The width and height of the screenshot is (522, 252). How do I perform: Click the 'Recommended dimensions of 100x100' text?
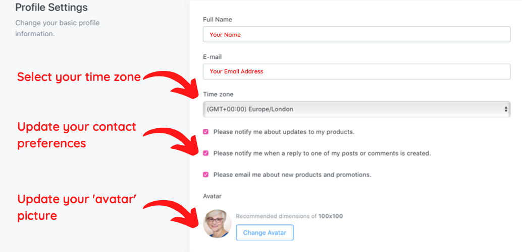coord(289,216)
